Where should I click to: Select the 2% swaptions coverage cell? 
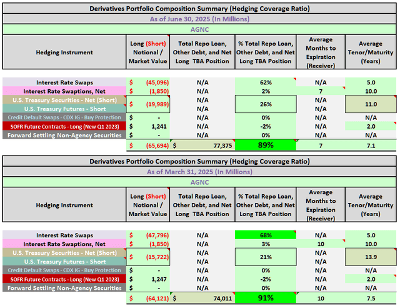click(266, 91)
